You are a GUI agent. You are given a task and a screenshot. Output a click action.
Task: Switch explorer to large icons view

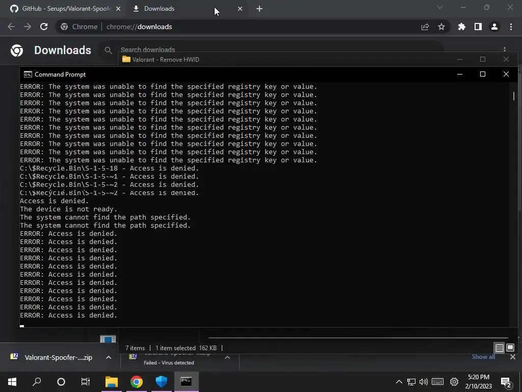[510, 348]
